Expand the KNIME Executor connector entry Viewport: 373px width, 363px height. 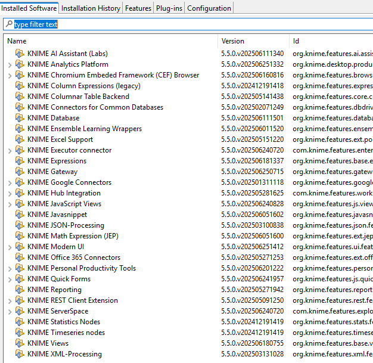(x=10, y=151)
